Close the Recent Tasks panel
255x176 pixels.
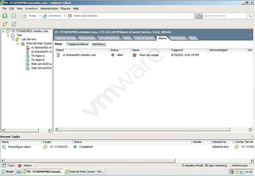[x=252, y=137]
